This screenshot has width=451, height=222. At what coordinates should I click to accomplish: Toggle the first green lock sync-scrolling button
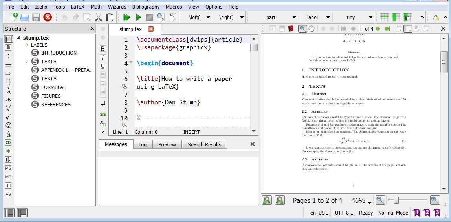click(x=267, y=200)
